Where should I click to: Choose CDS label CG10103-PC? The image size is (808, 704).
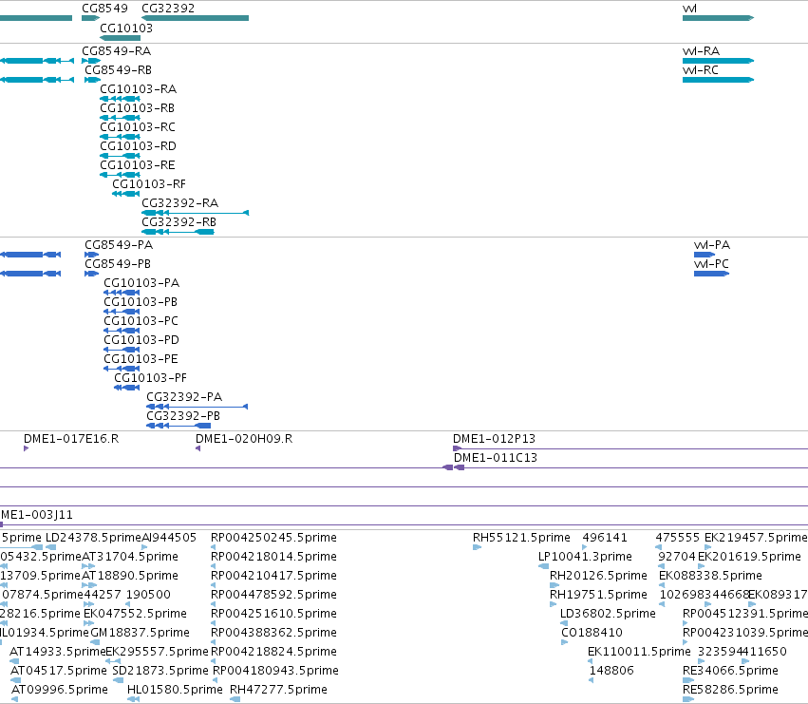141,321
